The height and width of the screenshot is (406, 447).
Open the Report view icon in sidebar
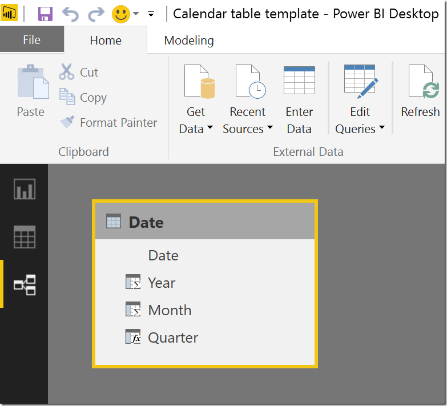25,189
